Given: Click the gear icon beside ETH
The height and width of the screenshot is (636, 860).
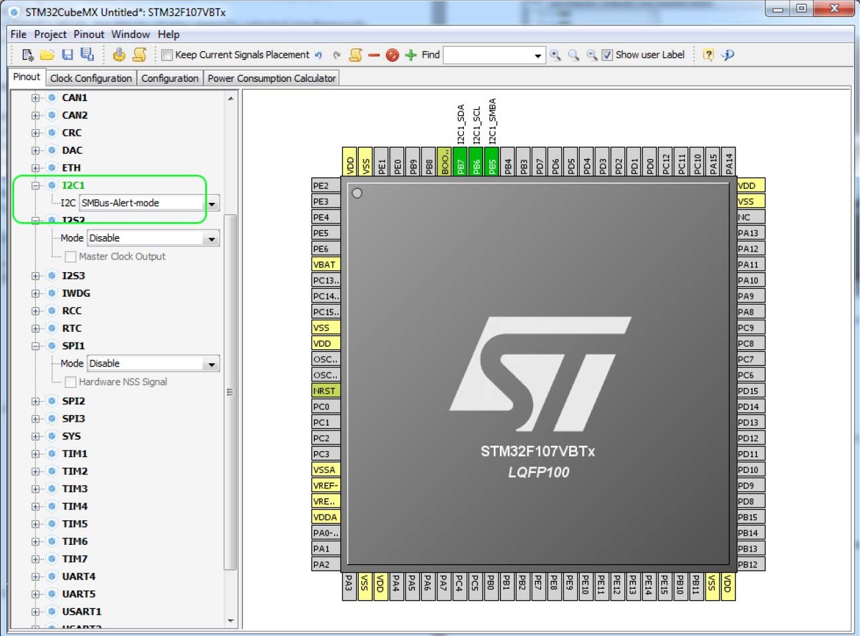Looking at the screenshot, I should pos(51,168).
